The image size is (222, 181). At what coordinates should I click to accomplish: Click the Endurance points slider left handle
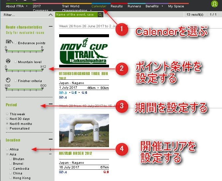click(x=6, y=51)
